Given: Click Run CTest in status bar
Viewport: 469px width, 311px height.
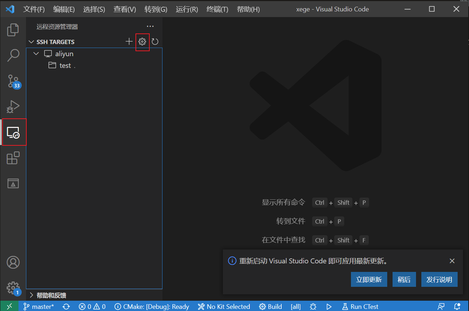Looking at the screenshot, I should (360, 306).
